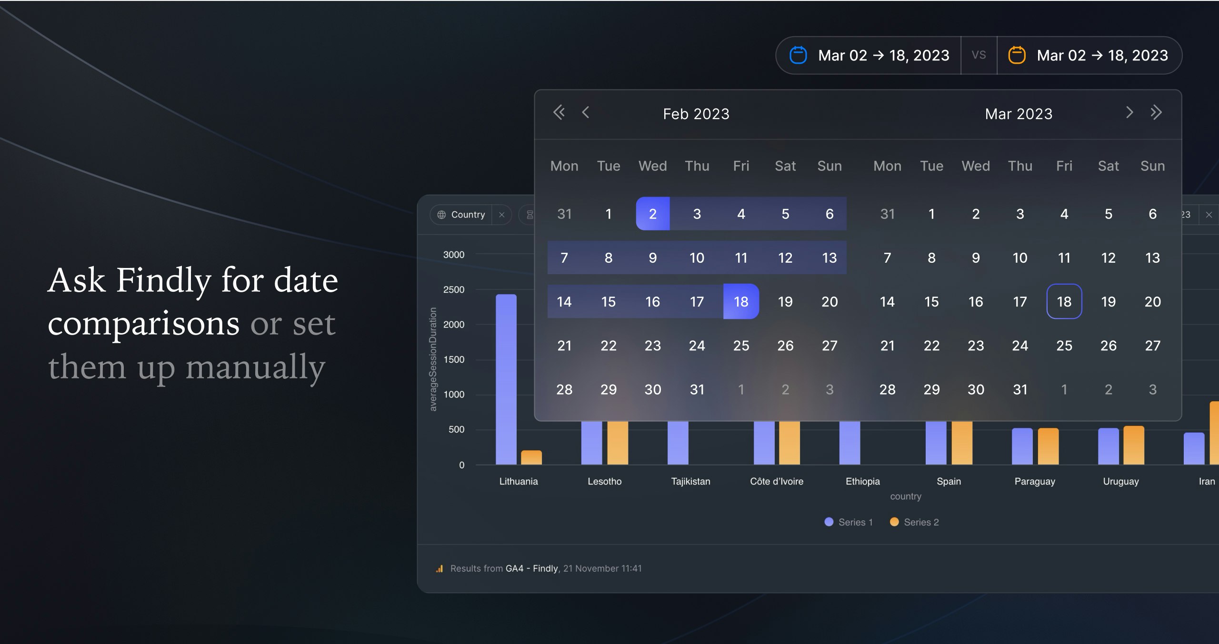Image resolution: width=1219 pixels, height=644 pixels.
Task: Click the Mar 2023 month header
Action: [1019, 114]
